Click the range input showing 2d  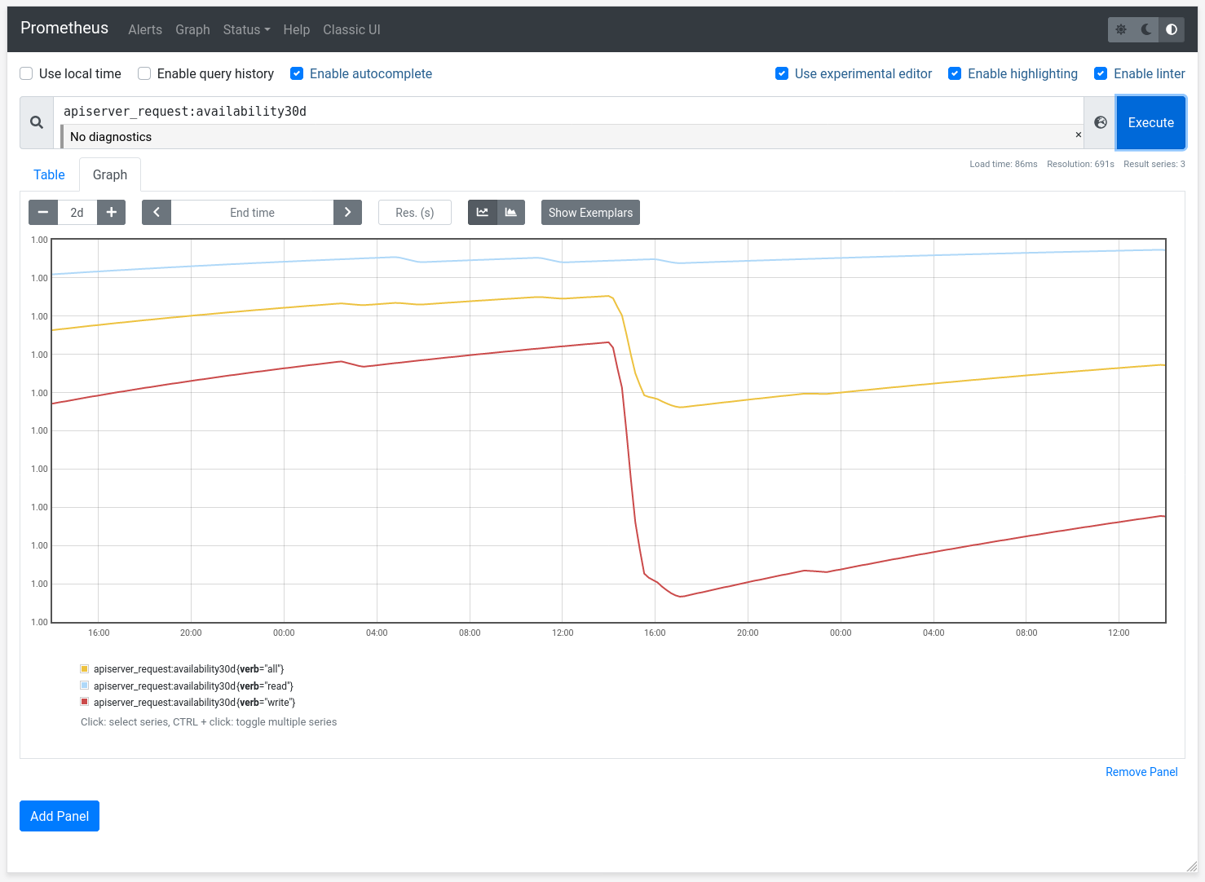(x=77, y=212)
